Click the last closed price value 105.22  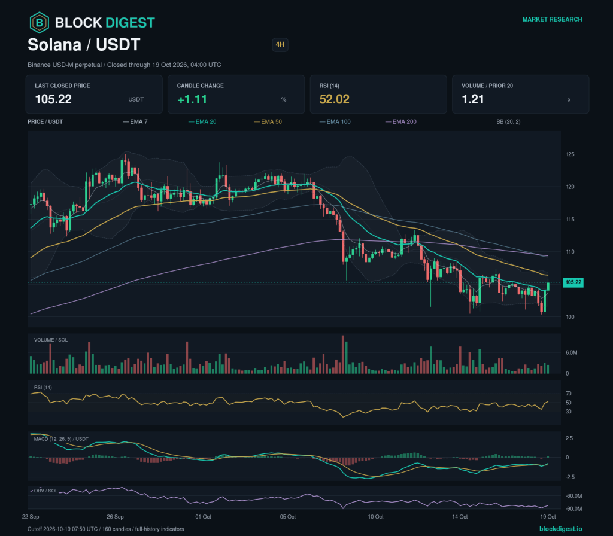[53, 99]
